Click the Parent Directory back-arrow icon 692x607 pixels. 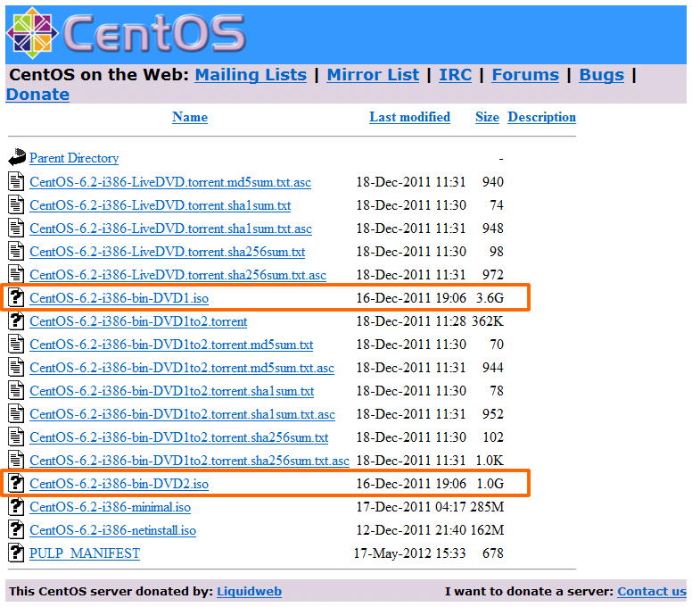17,158
